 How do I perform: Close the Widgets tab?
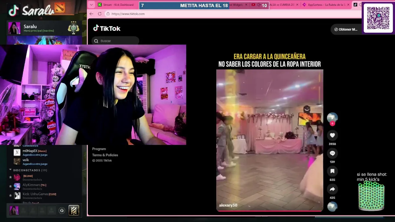pos(246,5)
